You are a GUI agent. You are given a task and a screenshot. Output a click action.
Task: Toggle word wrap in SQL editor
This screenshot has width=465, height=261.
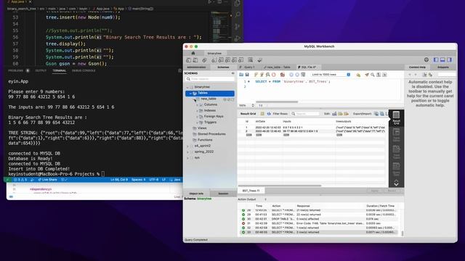(x=384, y=75)
